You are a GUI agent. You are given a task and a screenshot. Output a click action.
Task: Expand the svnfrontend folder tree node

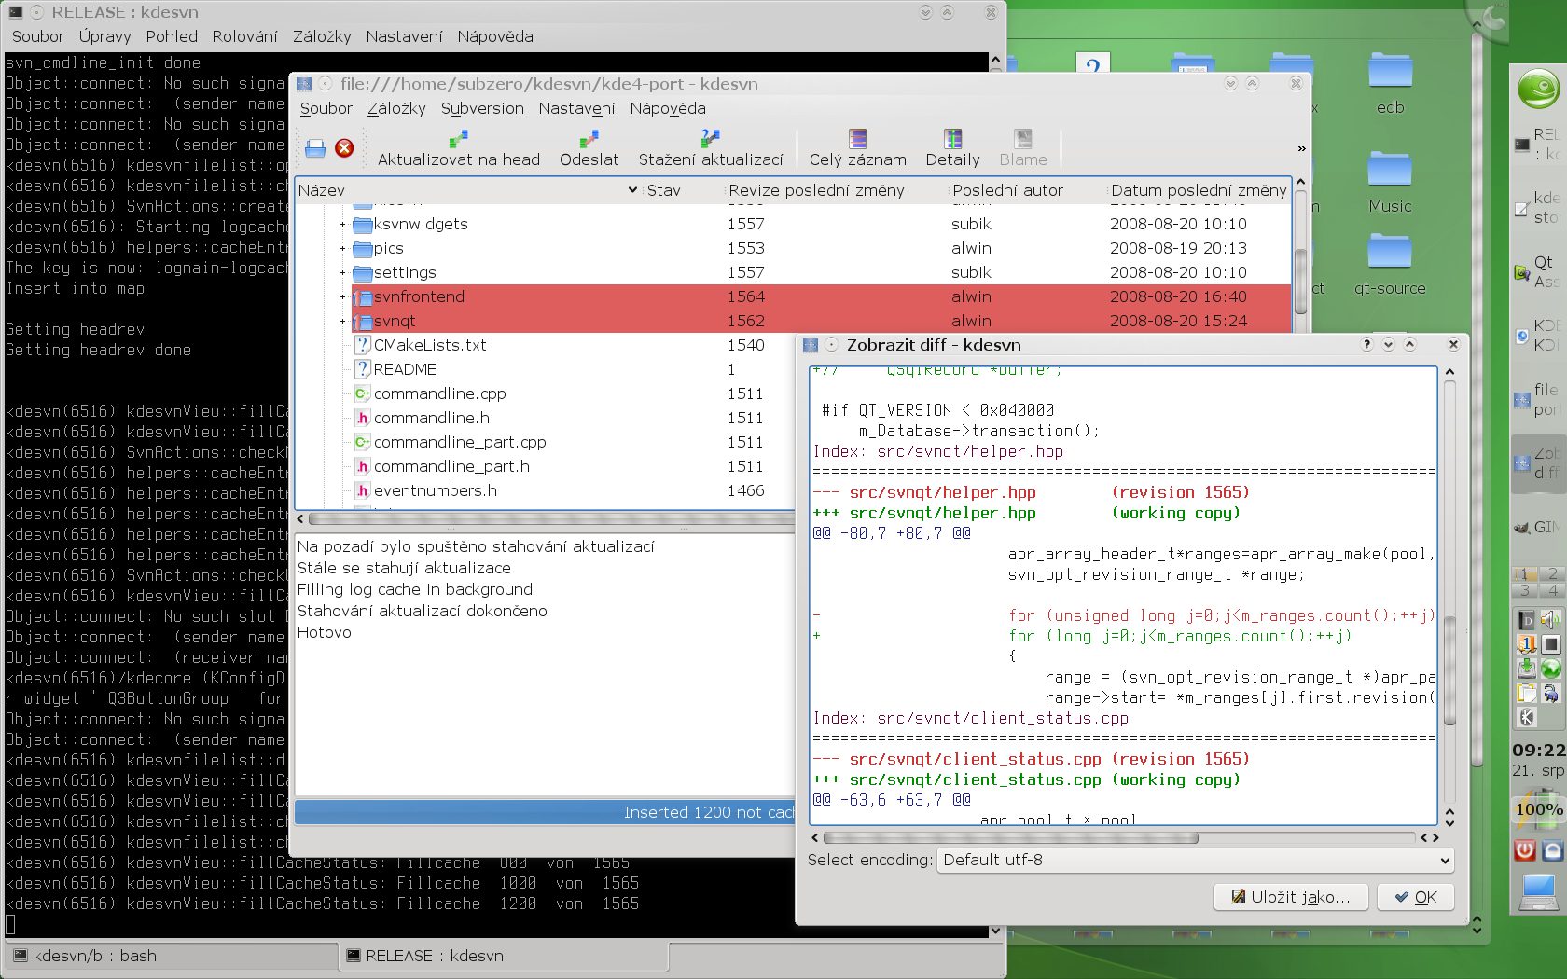point(342,296)
